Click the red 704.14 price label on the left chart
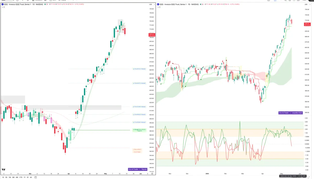 click(x=151, y=35)
